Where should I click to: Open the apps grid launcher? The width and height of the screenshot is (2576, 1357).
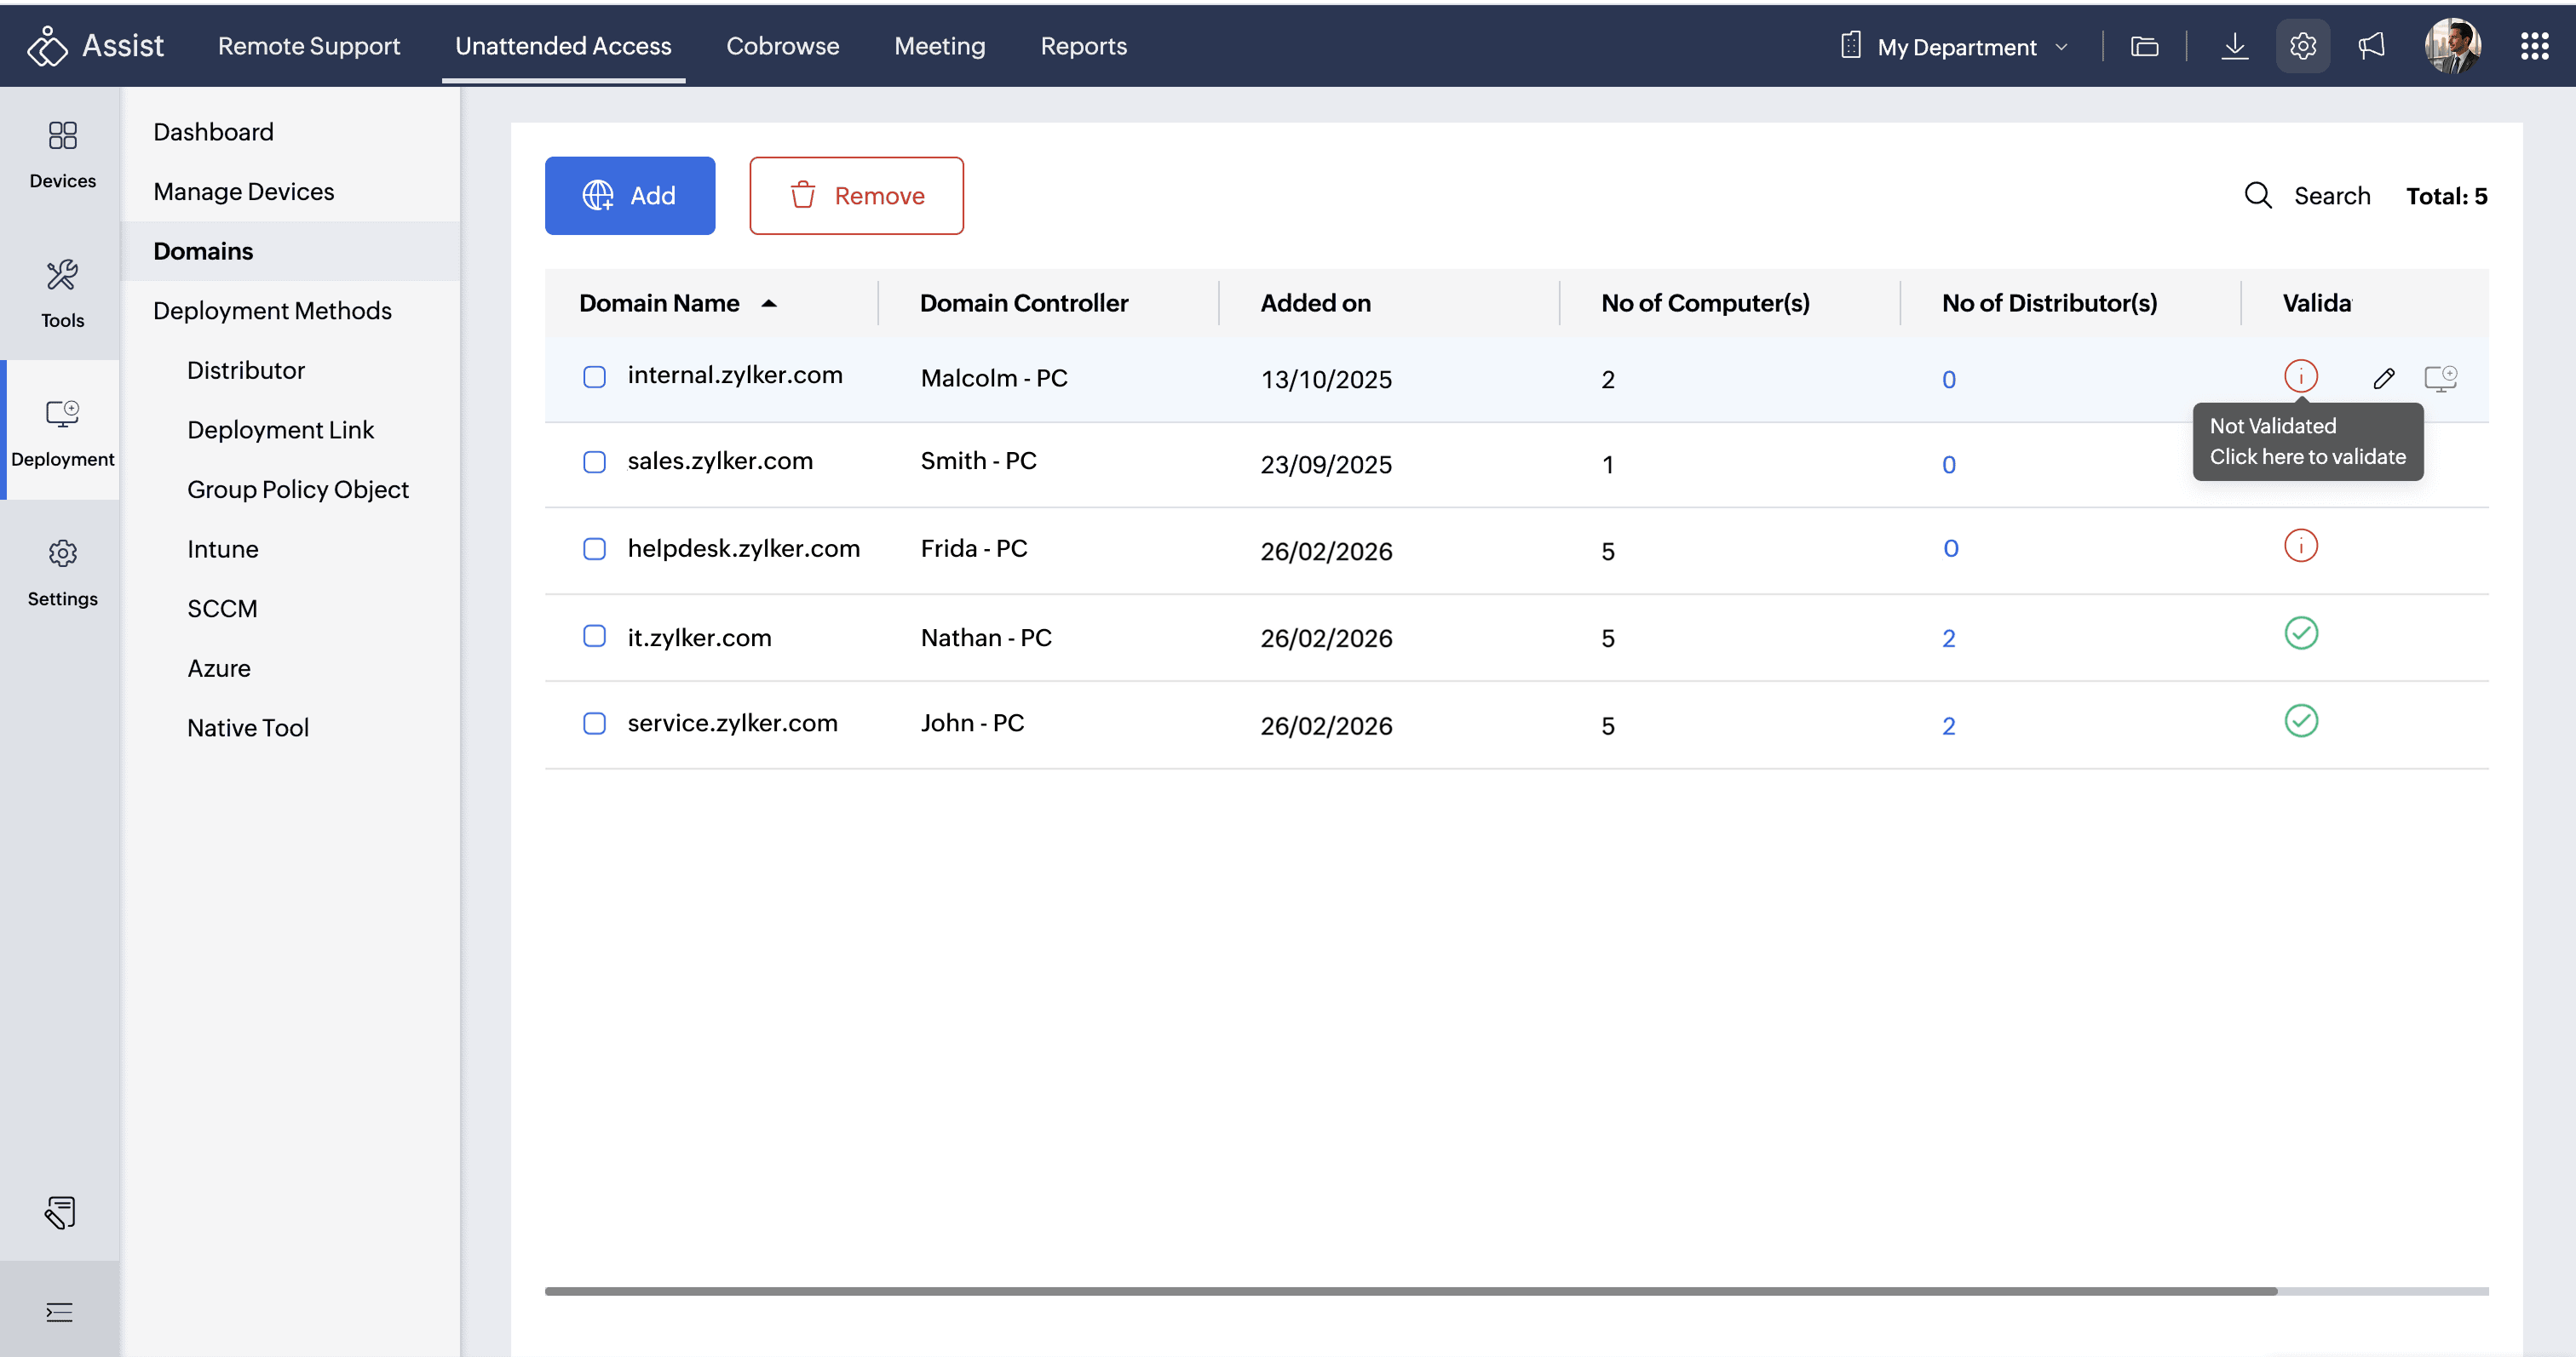point(2534,46)
